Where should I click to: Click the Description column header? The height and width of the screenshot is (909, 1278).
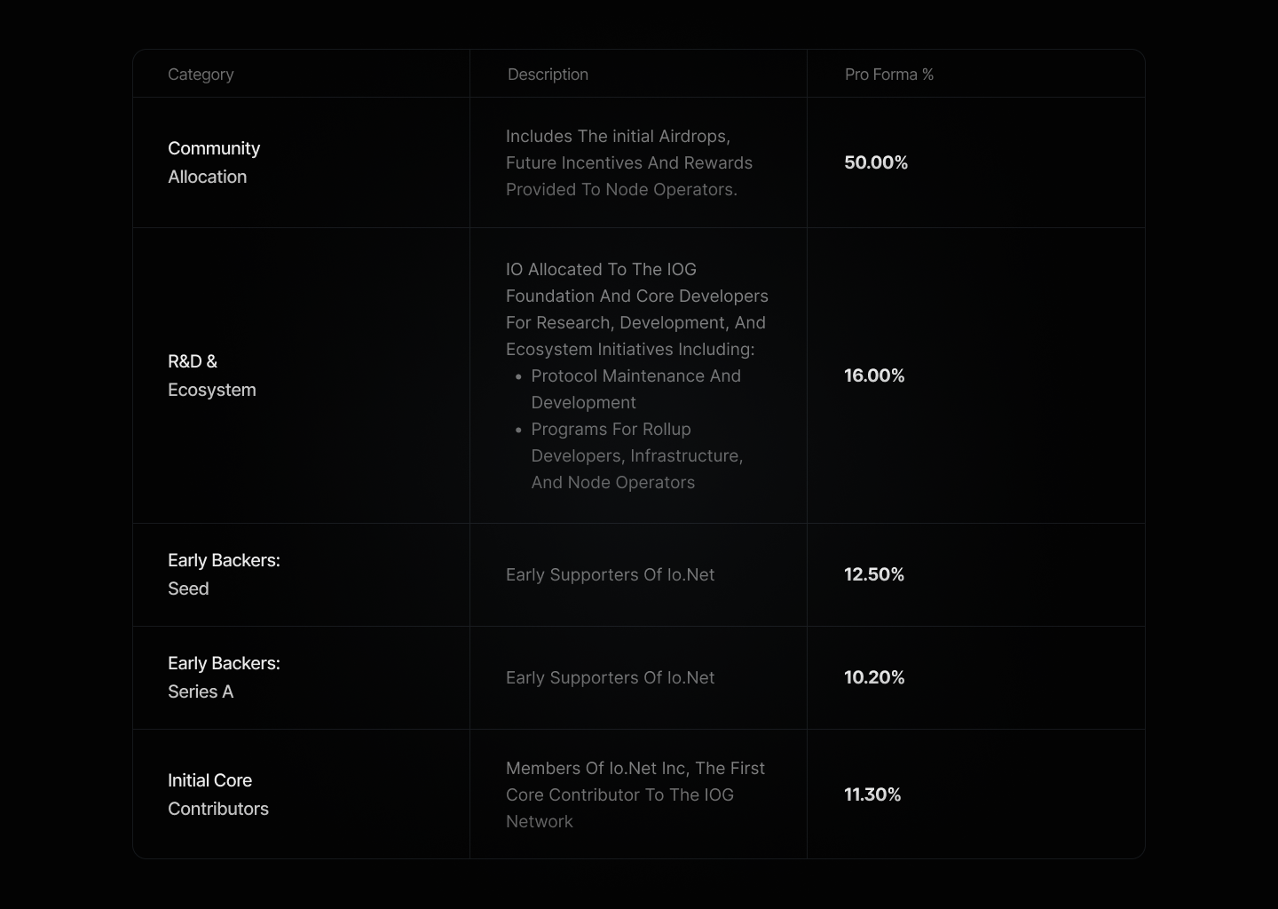[548, 75]
